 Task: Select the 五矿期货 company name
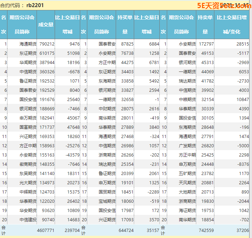(187, 174)
